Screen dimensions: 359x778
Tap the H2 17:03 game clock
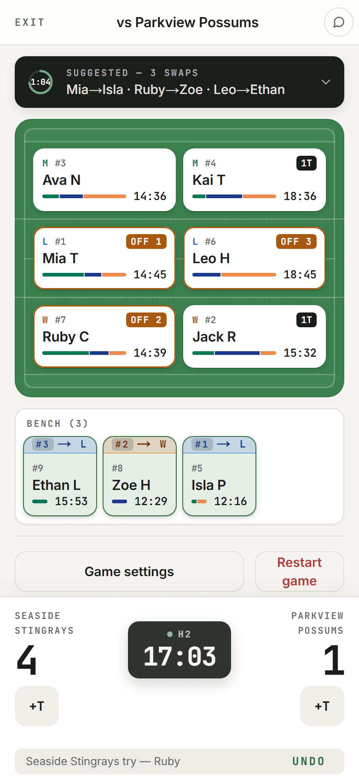(x=179, y=650)
